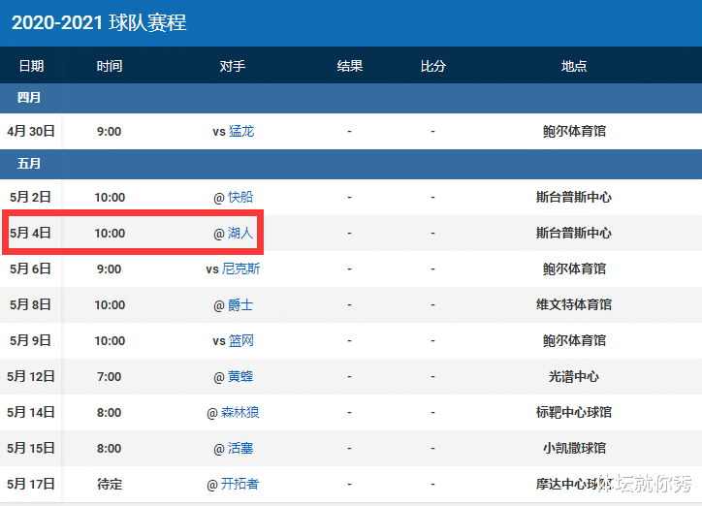Click 斯台普斯中心 venue in 快船 row

coord(574,197)
